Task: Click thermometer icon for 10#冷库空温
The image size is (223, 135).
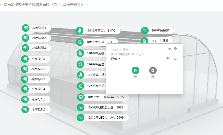Action: coord(80,31)
